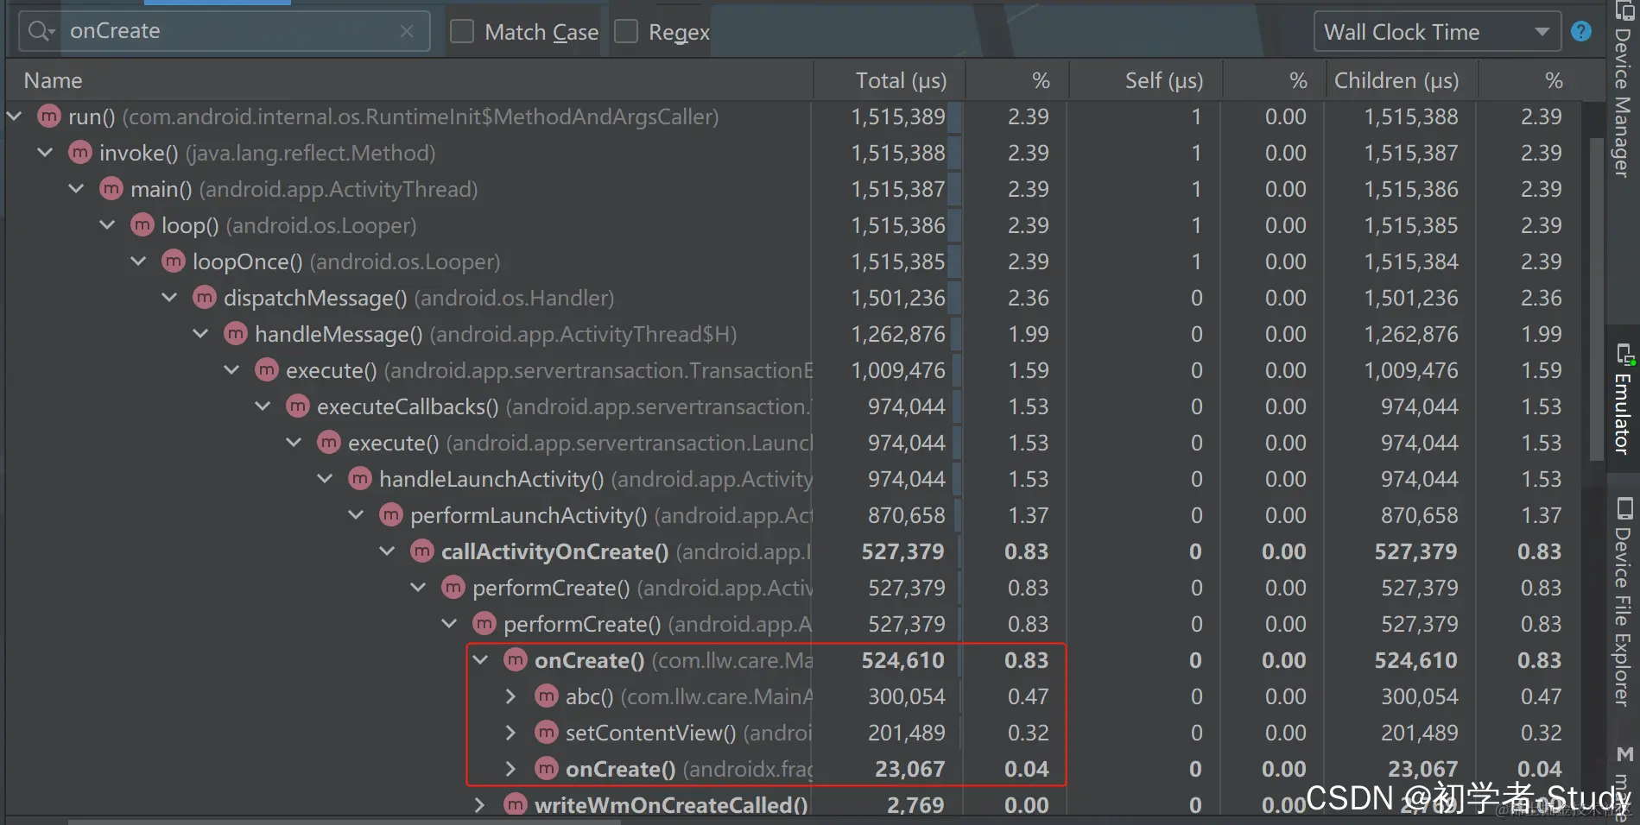
Task: Open the Wall Clock Time dropdown
Action: click(x=1437, y=32)
